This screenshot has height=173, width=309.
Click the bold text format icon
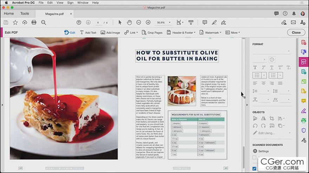pos(255,67)
